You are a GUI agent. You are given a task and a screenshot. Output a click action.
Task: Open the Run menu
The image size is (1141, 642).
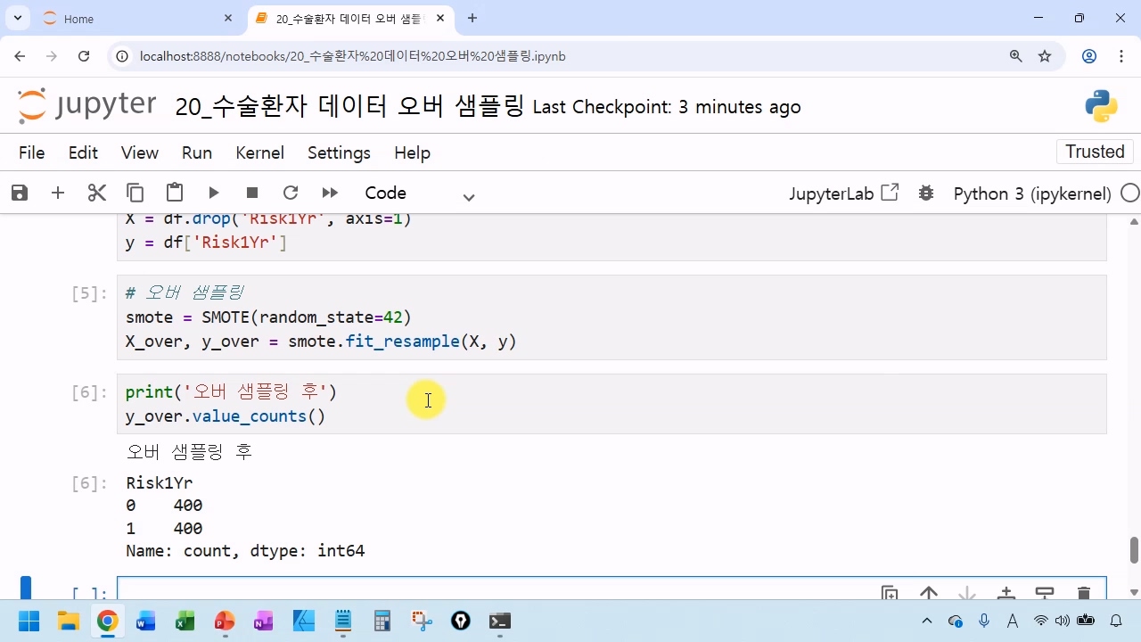197,152
